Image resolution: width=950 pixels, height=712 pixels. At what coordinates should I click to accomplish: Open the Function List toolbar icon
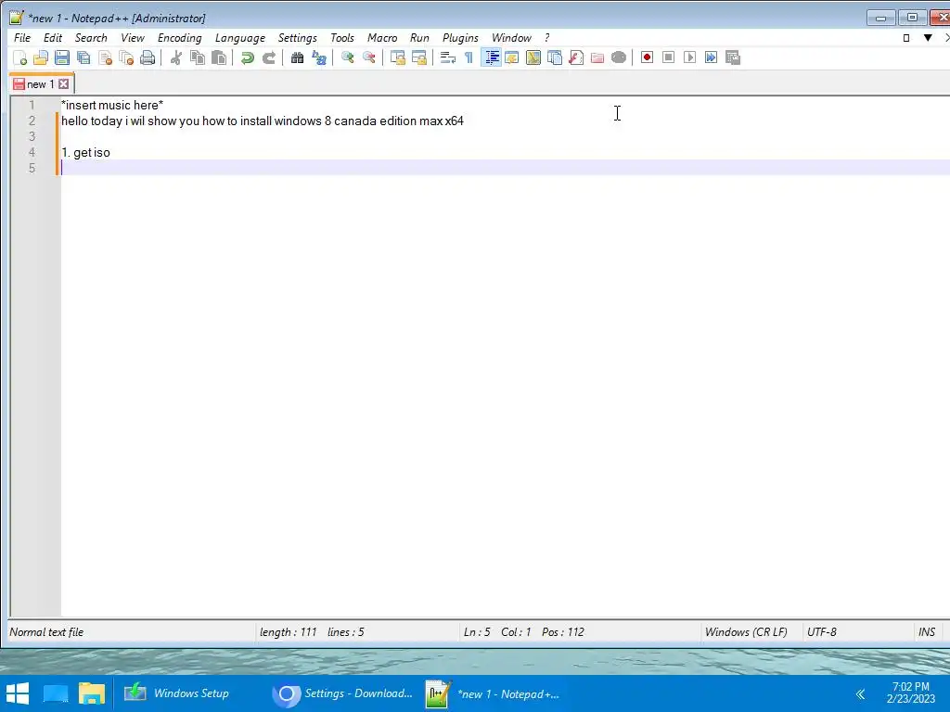576,57
